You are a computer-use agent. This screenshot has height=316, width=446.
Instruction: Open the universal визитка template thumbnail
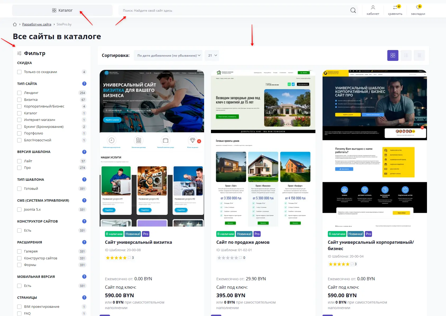click(152, 148)
